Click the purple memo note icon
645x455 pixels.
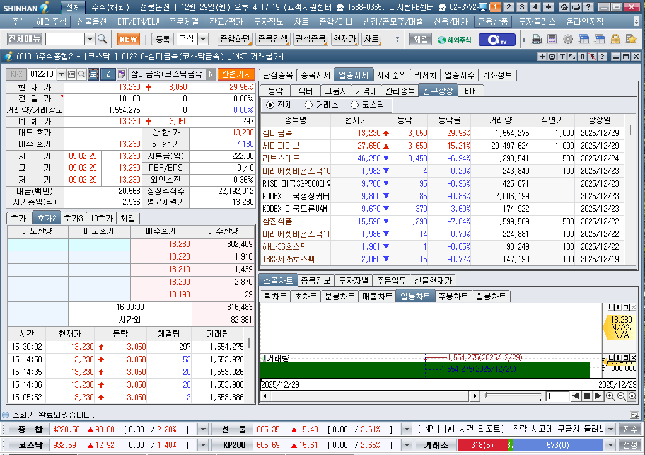point(121,74)
